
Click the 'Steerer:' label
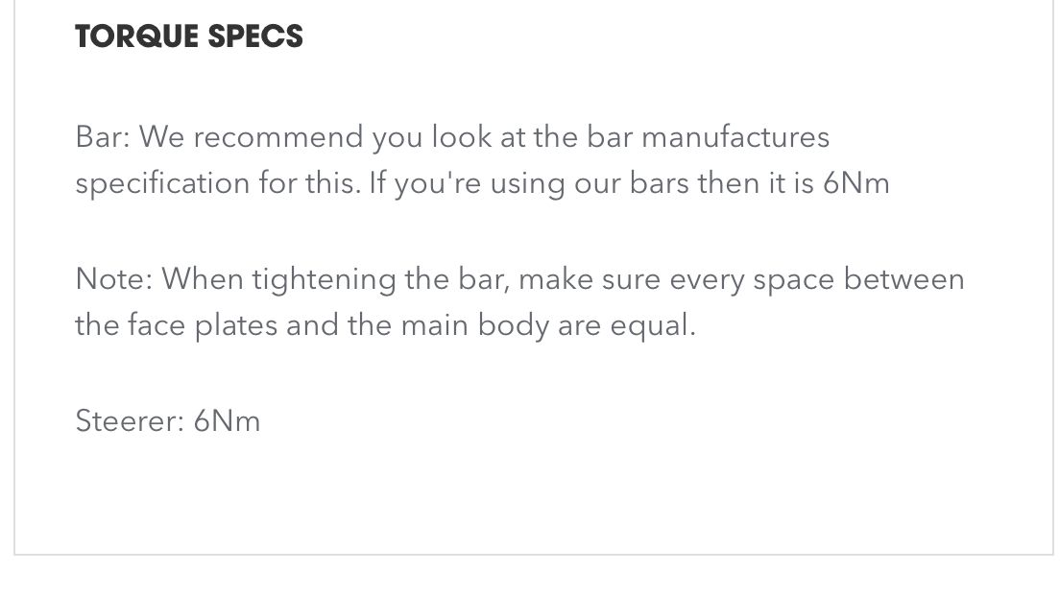[129, 421]
